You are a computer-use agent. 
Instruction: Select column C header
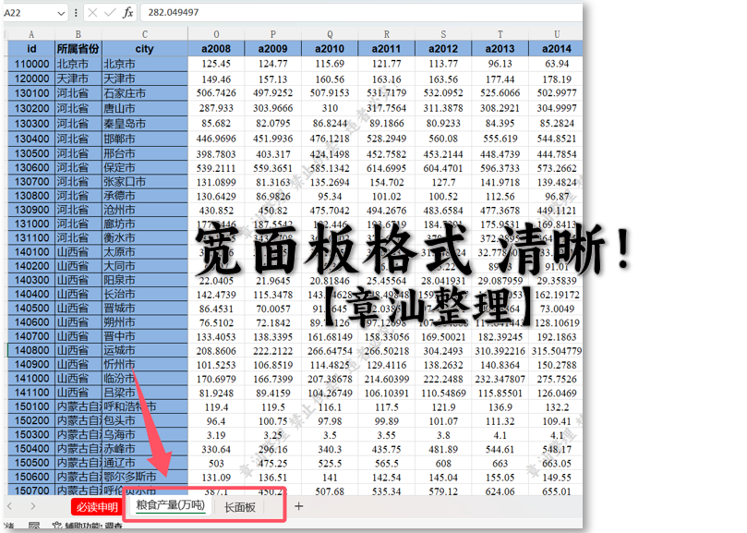point(145,34)
